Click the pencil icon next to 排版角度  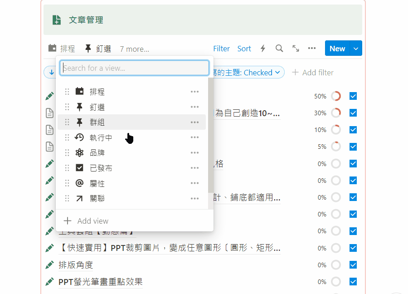49,265
